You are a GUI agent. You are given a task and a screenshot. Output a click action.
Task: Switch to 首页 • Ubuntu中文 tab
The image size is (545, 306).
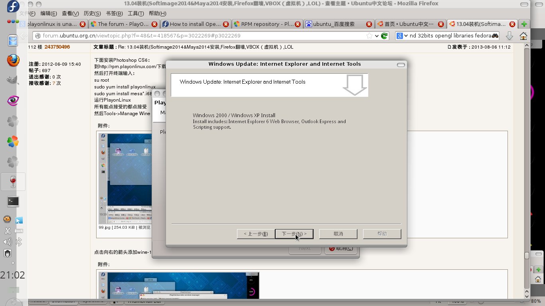pos(411,24)
